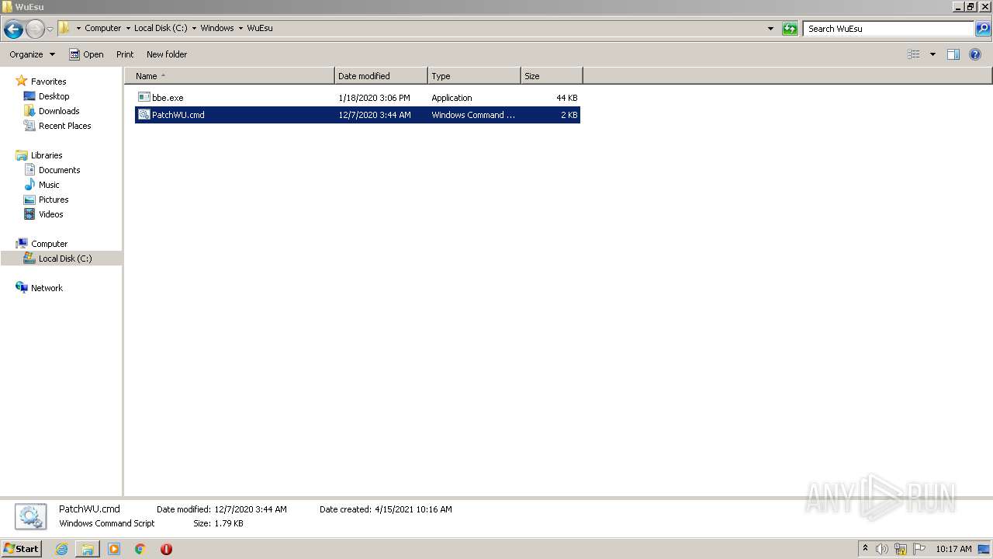Click the network tray icon

[901, 549]
